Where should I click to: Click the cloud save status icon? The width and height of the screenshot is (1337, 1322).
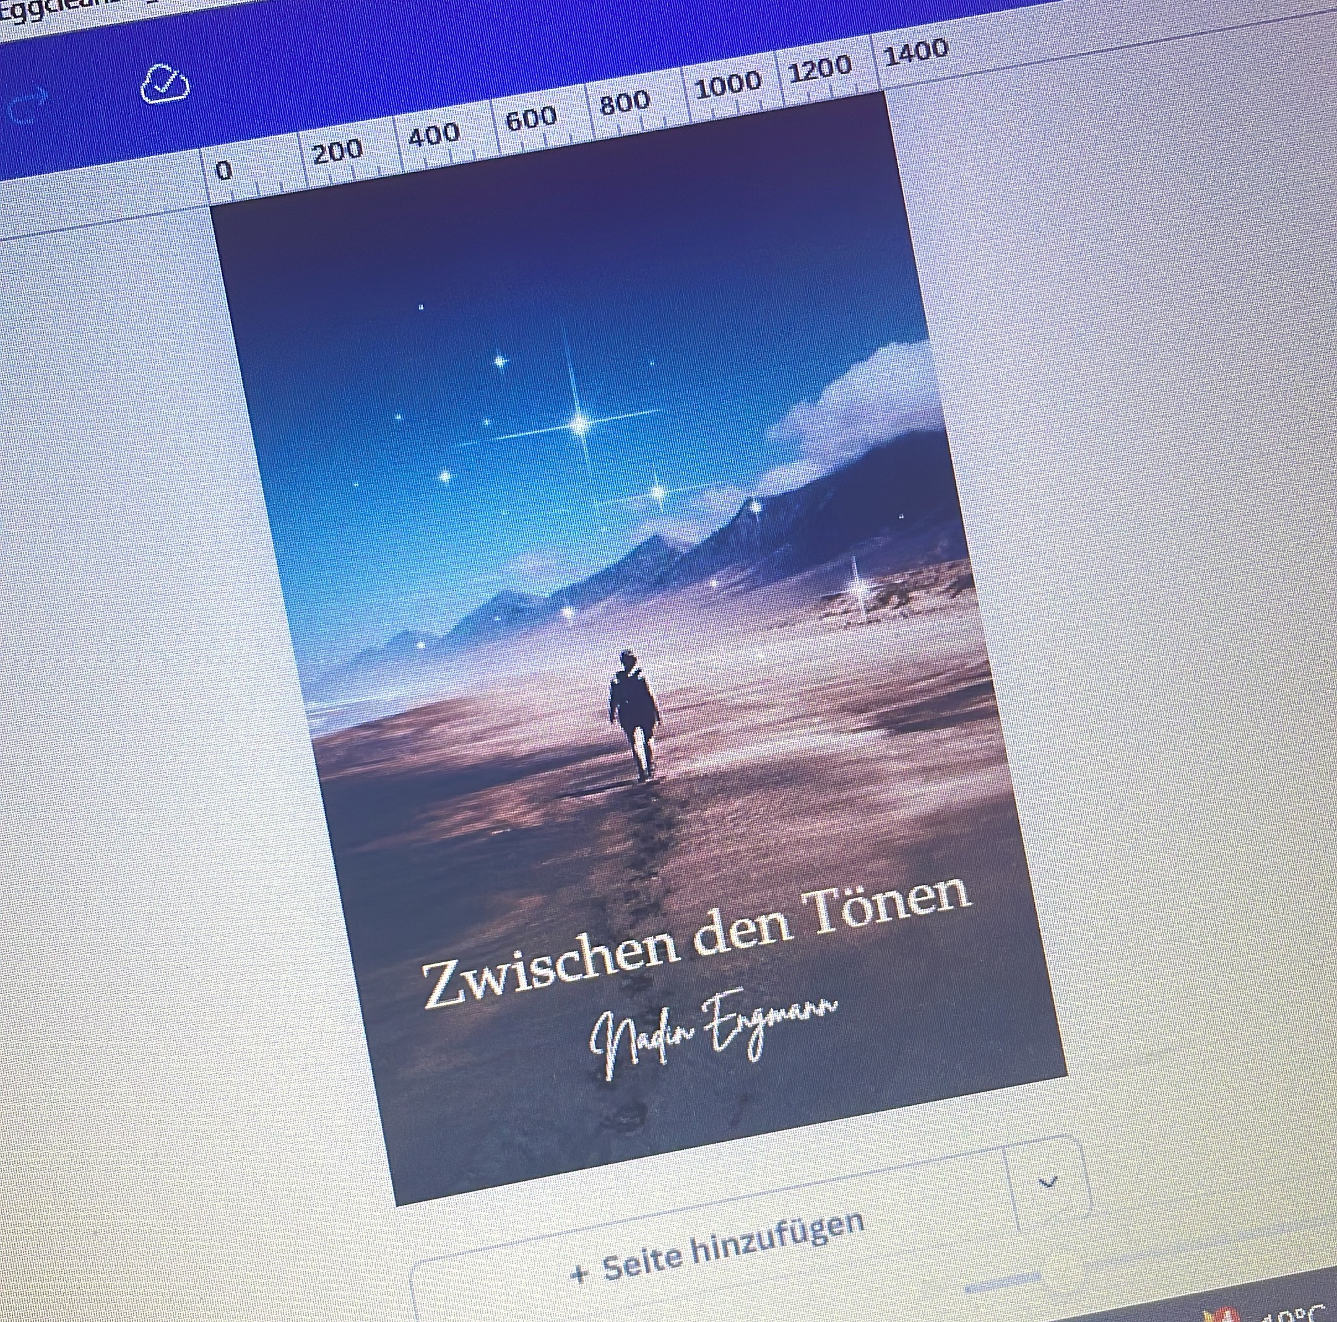(x=165, y=84)
